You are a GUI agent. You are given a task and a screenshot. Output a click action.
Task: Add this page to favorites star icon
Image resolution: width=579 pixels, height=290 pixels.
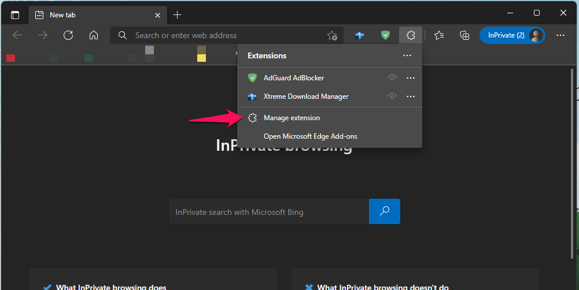[332, 35]
